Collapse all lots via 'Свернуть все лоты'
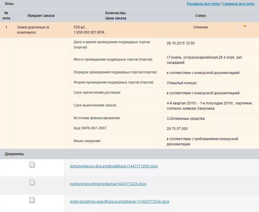The image size is (259, 212). [x=238, y=4]
